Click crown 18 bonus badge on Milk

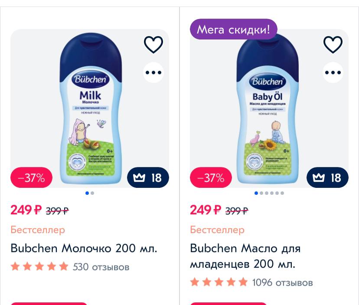pyautogui.click(x=148, y=177)
